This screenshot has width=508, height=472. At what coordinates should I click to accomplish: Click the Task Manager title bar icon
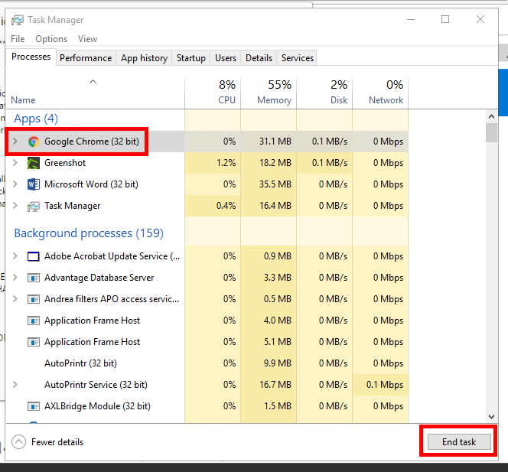click(x=17, y=20)
